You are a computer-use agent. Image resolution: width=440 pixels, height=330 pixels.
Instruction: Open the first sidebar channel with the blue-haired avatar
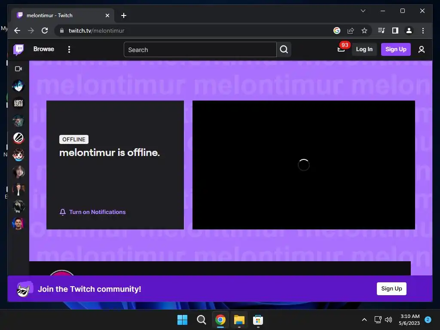tap(18, 86)
